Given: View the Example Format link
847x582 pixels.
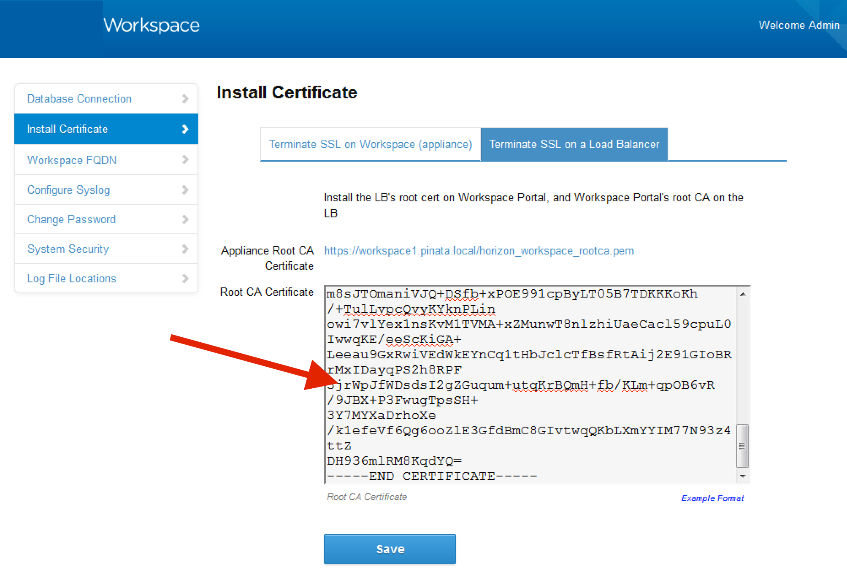Looking at the screenshot, I should (712, 498).
